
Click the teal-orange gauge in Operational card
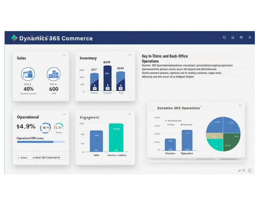[59, 127]
